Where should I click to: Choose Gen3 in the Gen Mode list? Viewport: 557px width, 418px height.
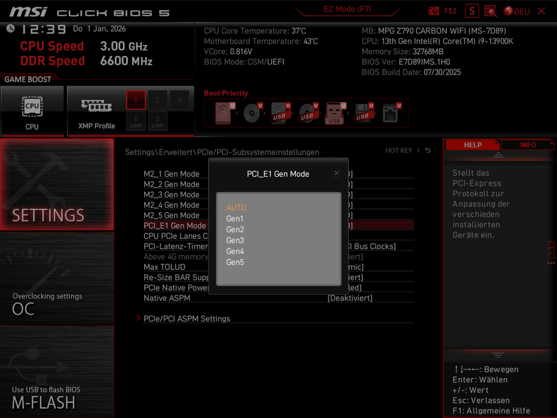[235, 240]
